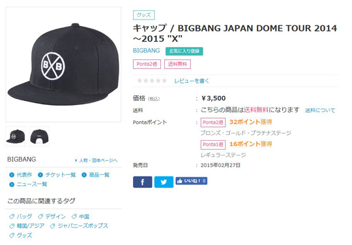Select the ジャパニーズポップス tag
The height and width of the screenshot is (245, 352).
point(80,225)
